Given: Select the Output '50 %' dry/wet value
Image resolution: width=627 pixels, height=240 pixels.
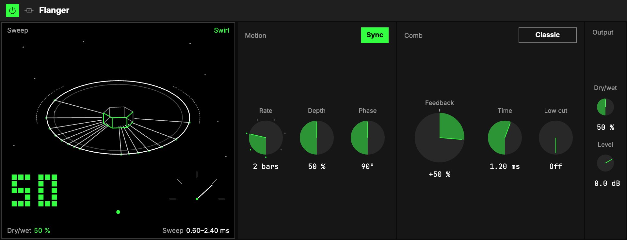Looking at the screenshot, I should (605, 127).
